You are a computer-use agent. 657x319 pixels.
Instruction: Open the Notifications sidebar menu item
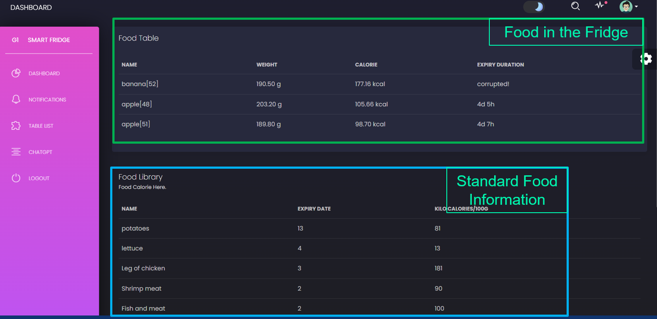pyautogui.click(x=47, y=100)
